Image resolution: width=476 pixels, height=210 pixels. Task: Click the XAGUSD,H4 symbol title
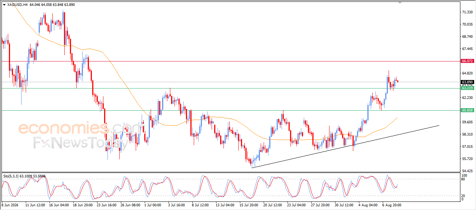(17, 5)
